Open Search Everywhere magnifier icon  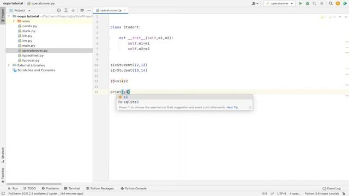point(331,4)
